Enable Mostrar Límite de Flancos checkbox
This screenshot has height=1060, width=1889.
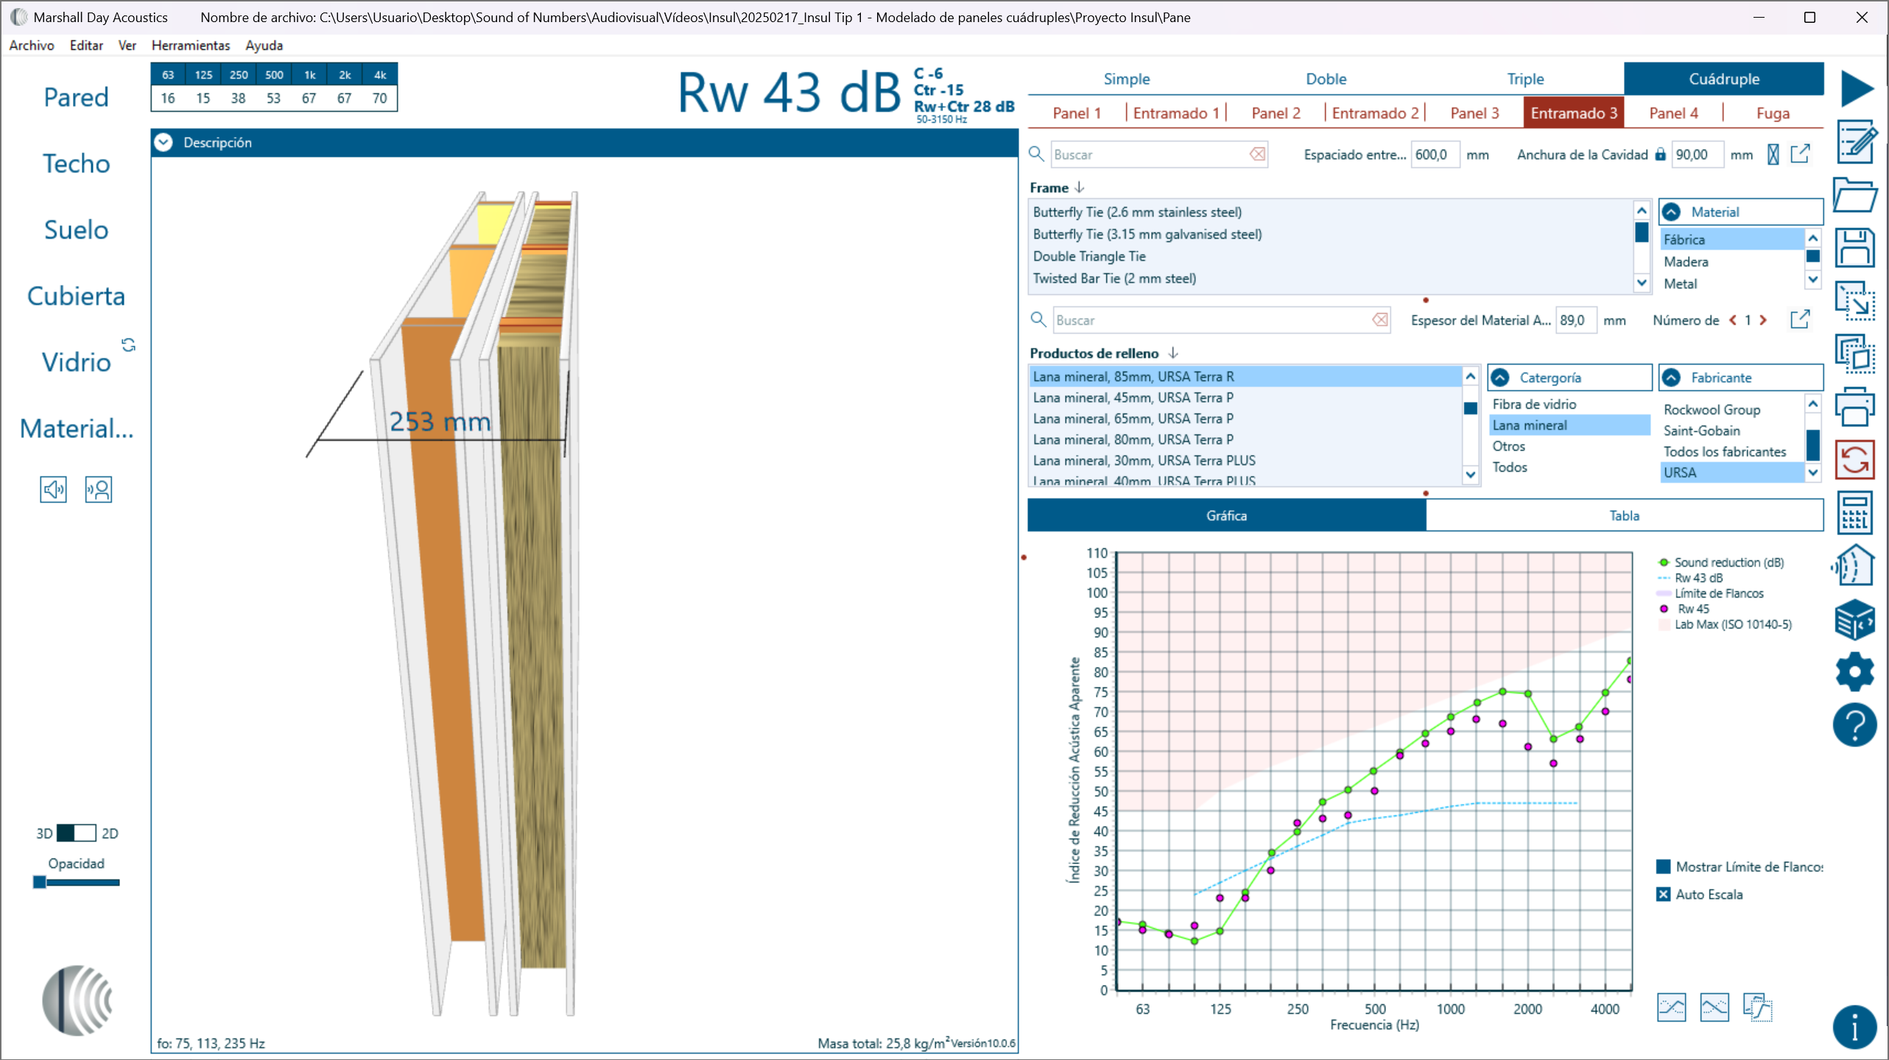click(1663, 866)
